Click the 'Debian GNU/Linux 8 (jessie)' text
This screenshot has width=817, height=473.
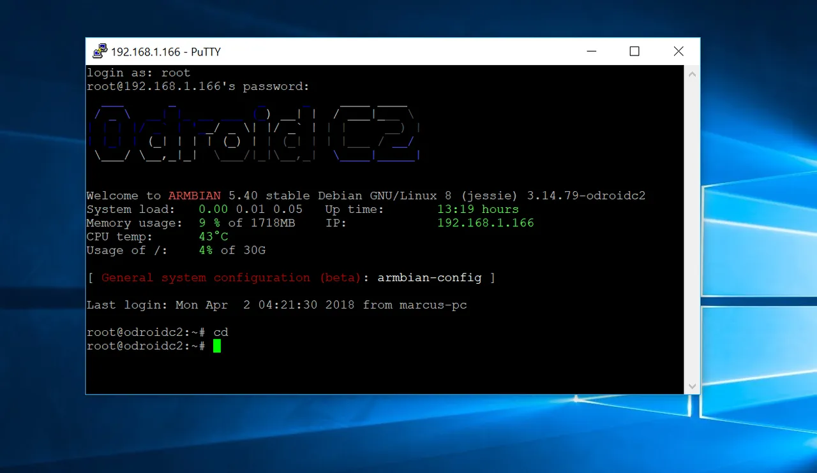point(419,196)
